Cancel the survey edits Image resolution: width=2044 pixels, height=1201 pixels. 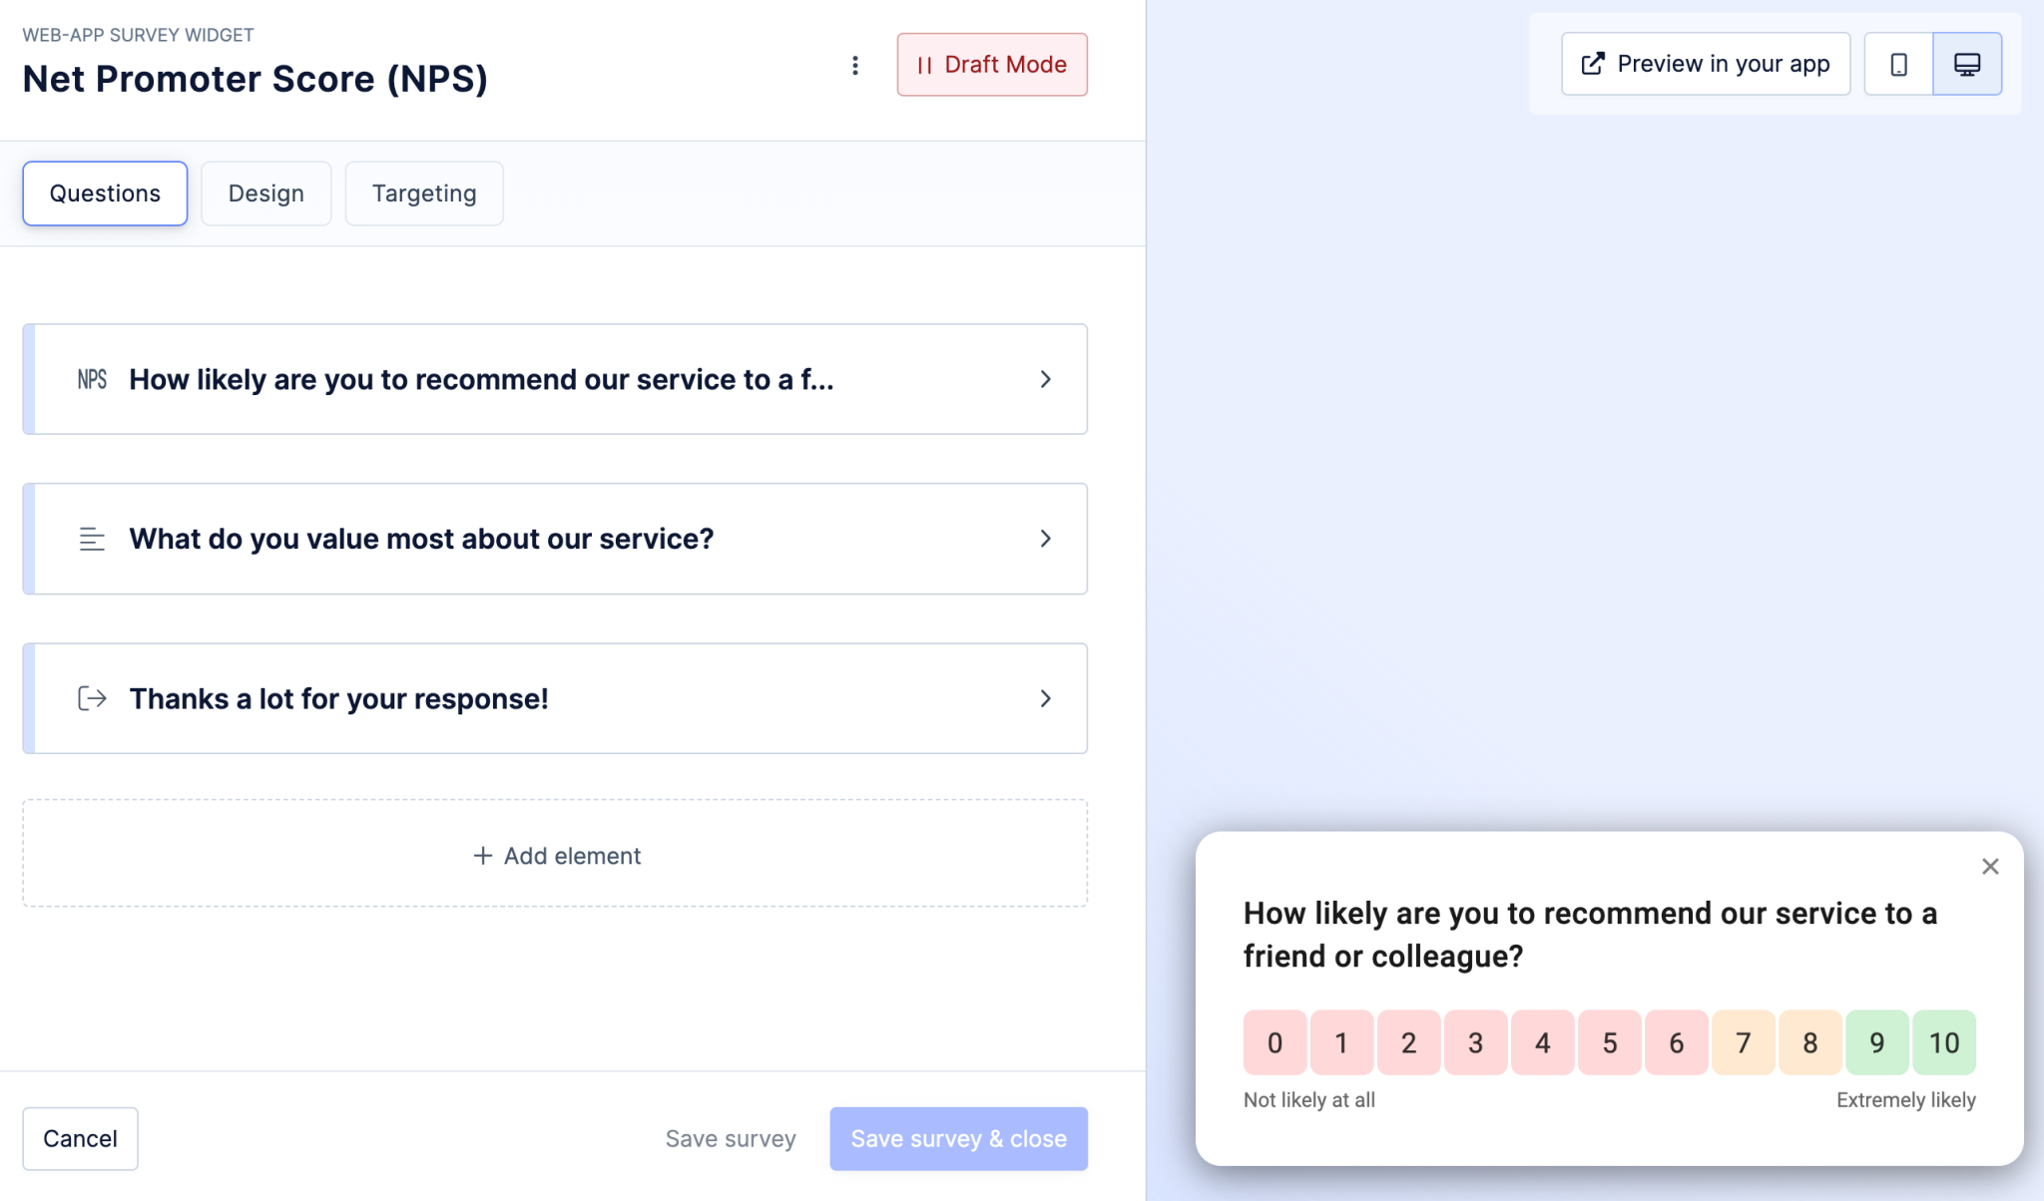pyautogui.click(x=80, y=1138)
